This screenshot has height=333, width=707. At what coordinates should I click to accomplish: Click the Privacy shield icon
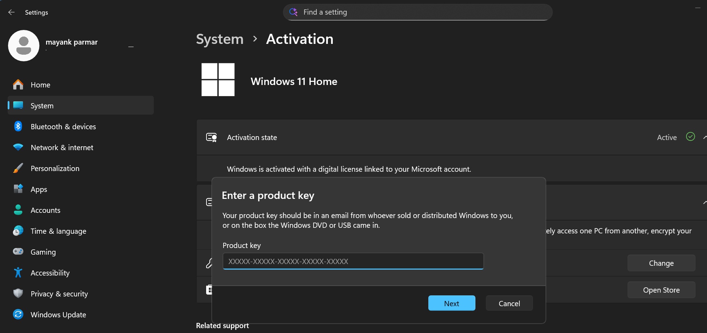(x=18, y=293)
